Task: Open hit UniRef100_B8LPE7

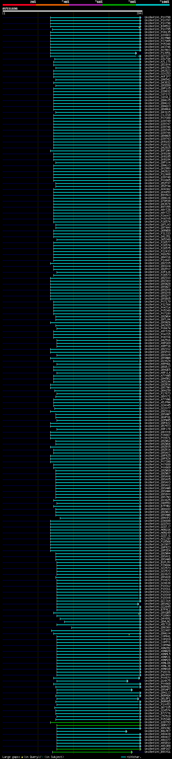Action: (x=157, y=731)
